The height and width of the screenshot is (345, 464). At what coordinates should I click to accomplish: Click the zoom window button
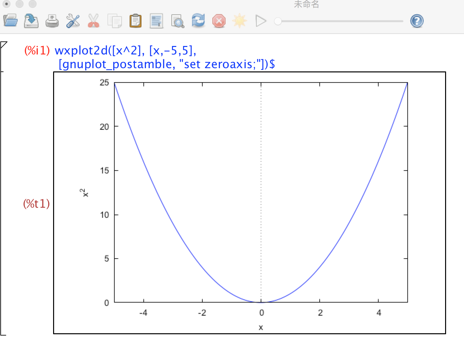33,4
